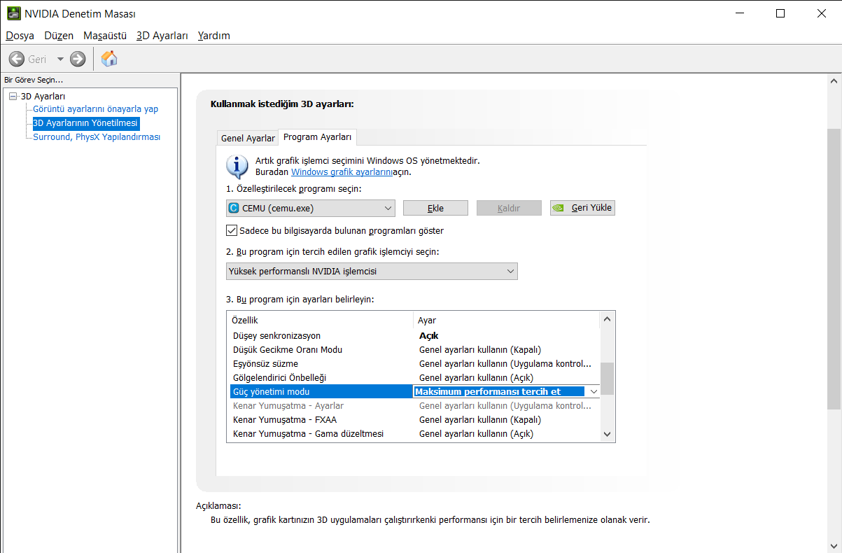Select the Düşük Gecikme Oranı Modu row
The width and height of the screenshot is (842, 553).
click(414, 349)
